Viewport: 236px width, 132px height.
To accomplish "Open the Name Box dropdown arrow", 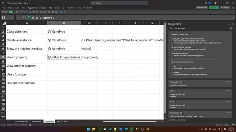I will pyautogui.click(x=12, y=18).
